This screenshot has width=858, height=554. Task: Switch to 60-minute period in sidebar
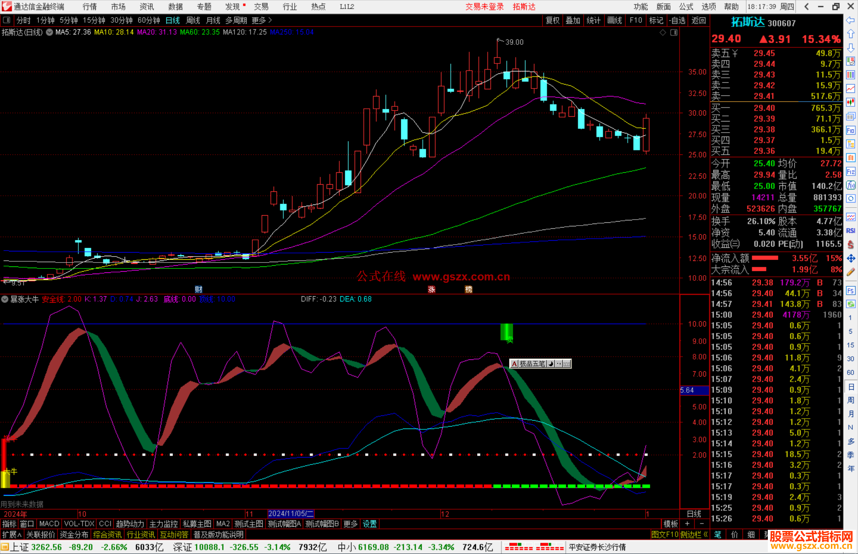850,373
